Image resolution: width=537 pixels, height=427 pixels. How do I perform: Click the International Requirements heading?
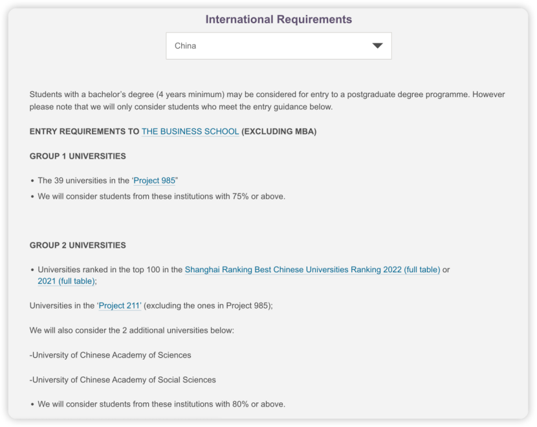(279, 19)
